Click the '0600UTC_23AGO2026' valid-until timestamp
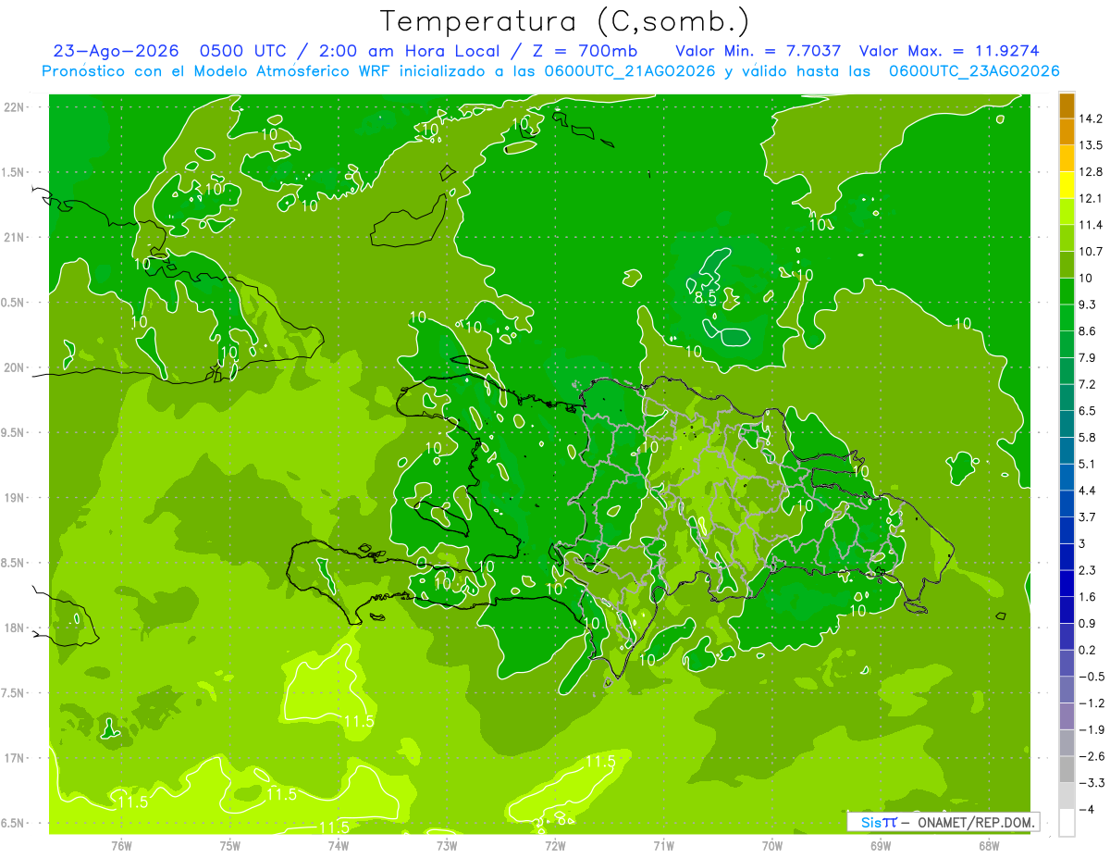This screenshot has width=1110, height=858. (x=974, y=71)
